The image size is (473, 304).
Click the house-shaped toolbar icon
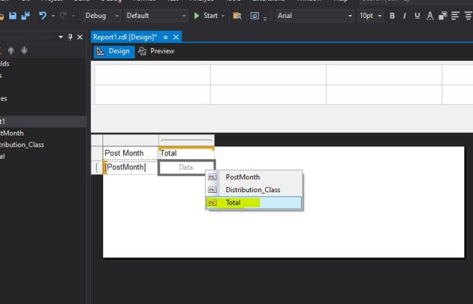coord(254,16)
